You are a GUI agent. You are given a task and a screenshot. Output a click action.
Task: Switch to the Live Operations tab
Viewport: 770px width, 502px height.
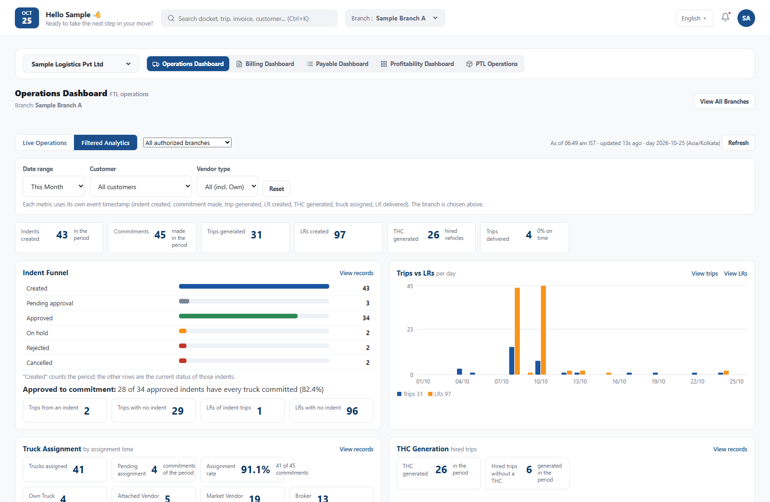click(45, 143)
